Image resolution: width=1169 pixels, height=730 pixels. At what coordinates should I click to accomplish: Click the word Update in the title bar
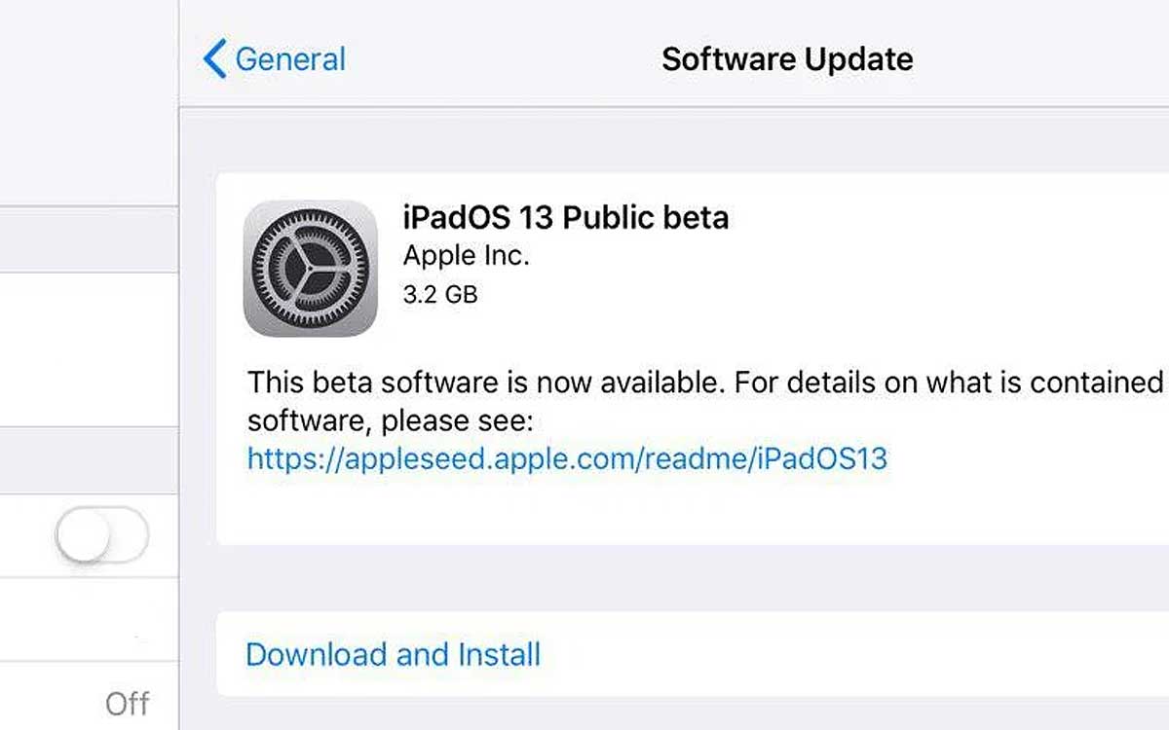coord(859,59)
